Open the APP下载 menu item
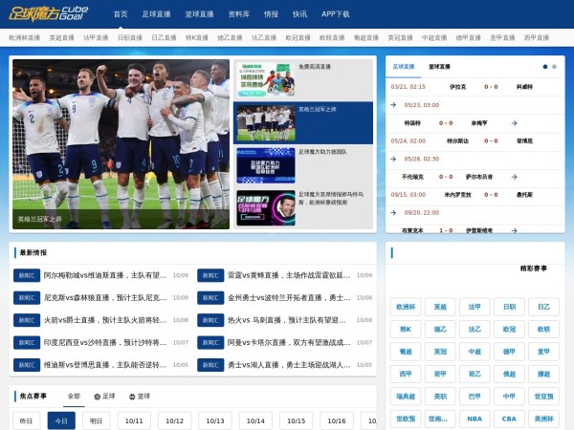This screenshot has height=430, width=574. [335, 14]
